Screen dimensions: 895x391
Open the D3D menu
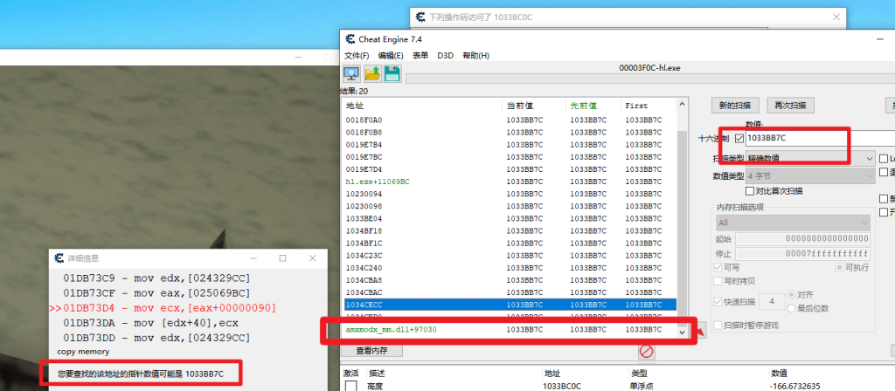(x=445, y=56)
